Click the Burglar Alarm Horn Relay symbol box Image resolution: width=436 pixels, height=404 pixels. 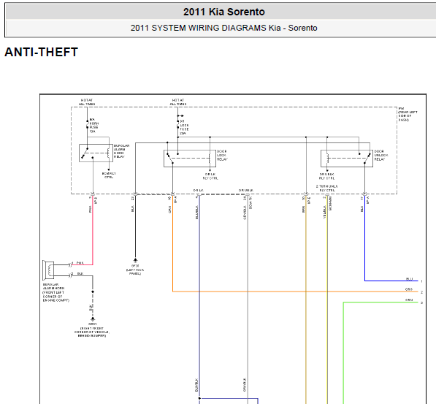pyautogui.click(x=96, y=153)
